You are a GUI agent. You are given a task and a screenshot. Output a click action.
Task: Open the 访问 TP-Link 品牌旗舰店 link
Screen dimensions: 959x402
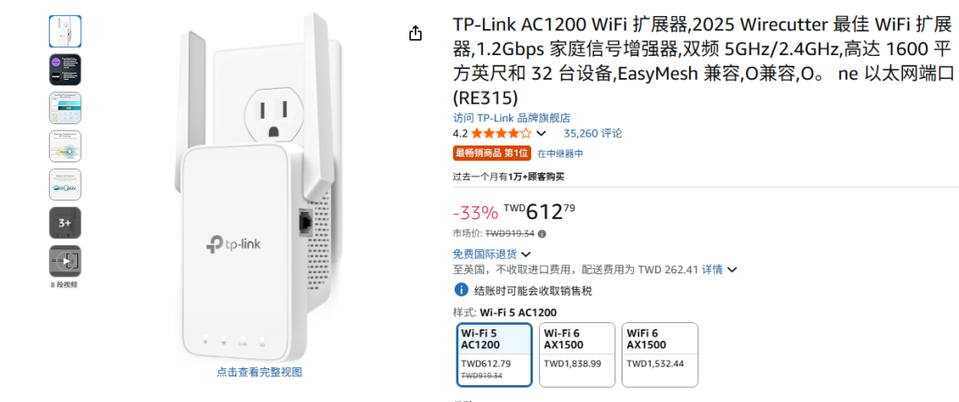[511, 117]
